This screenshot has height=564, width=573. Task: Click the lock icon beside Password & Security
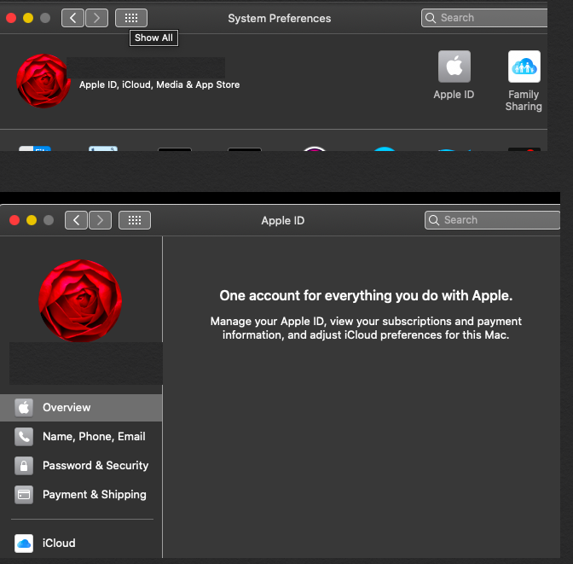(x=24, y=466)
